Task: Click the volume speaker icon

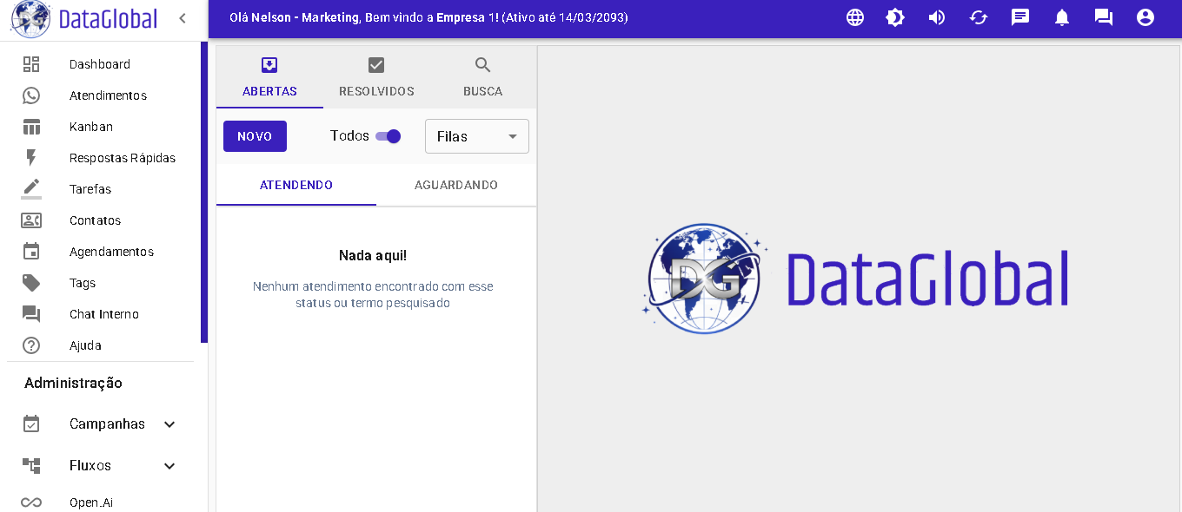Action: coord(937,17)
